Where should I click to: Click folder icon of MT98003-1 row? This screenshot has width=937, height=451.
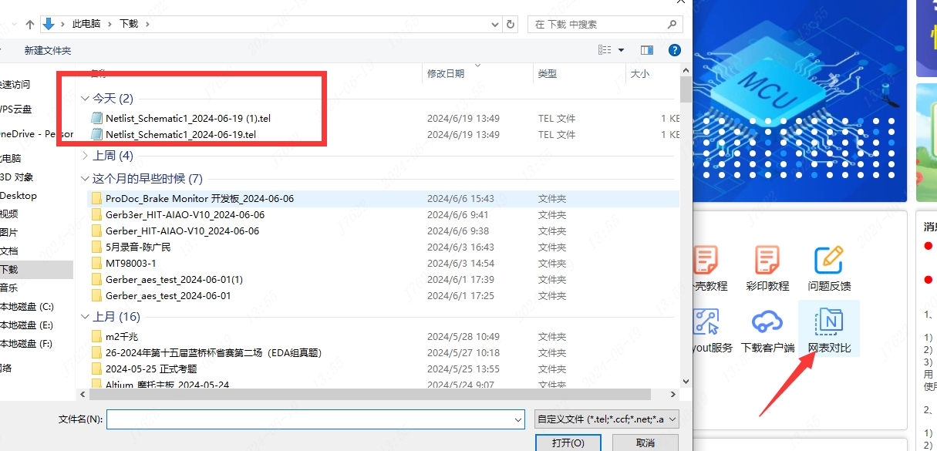point(96,263)
